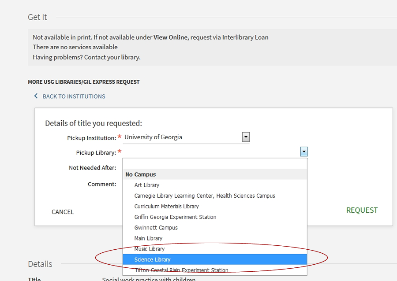Go back via BACK TO INSTITUTIONS link
The height and width of the screenshot is (281, 397).
pyautogui.click(x=74, y=96)
